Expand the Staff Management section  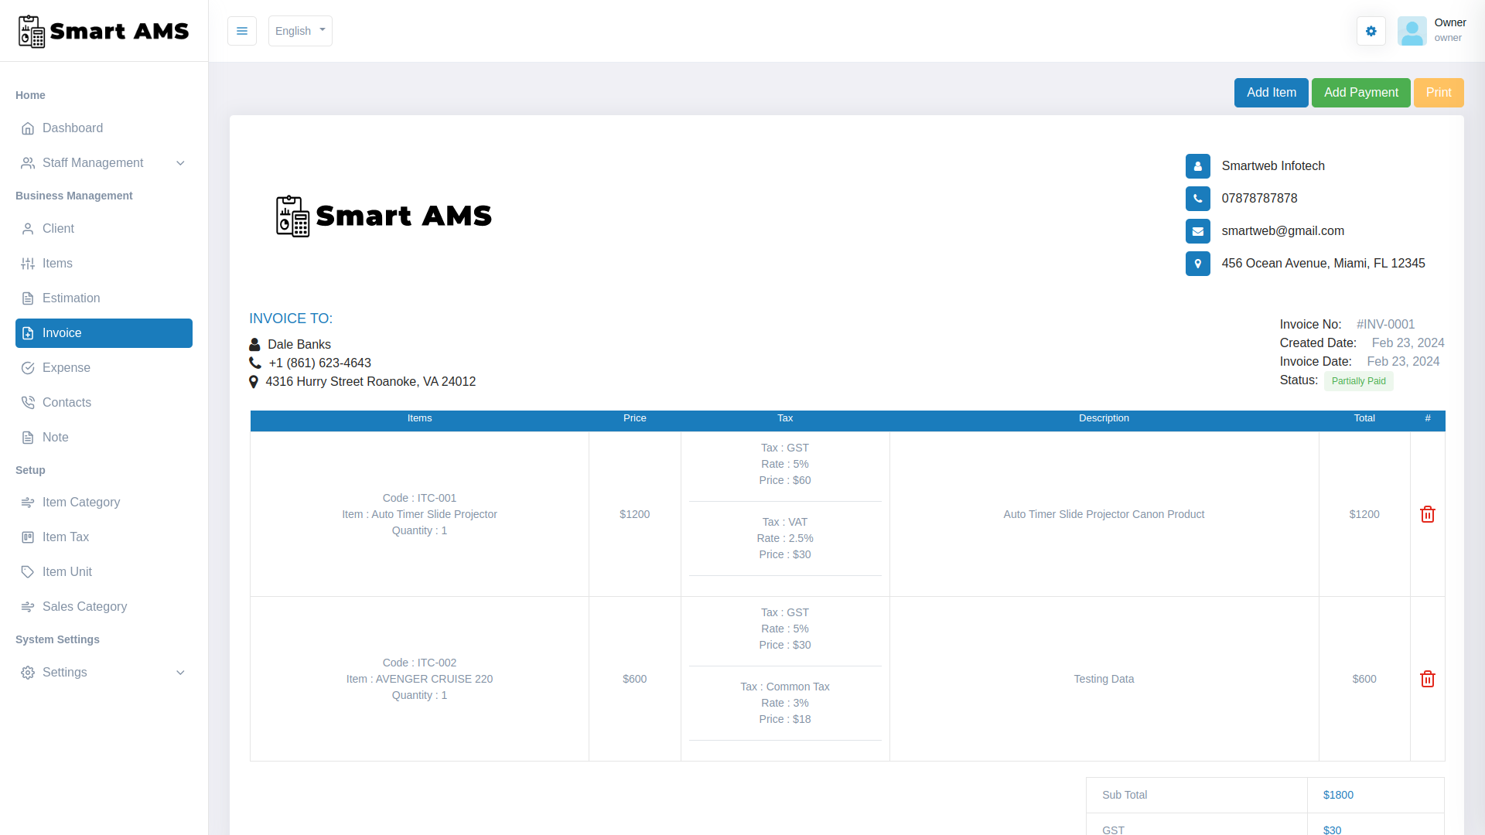tap(180, 163)
